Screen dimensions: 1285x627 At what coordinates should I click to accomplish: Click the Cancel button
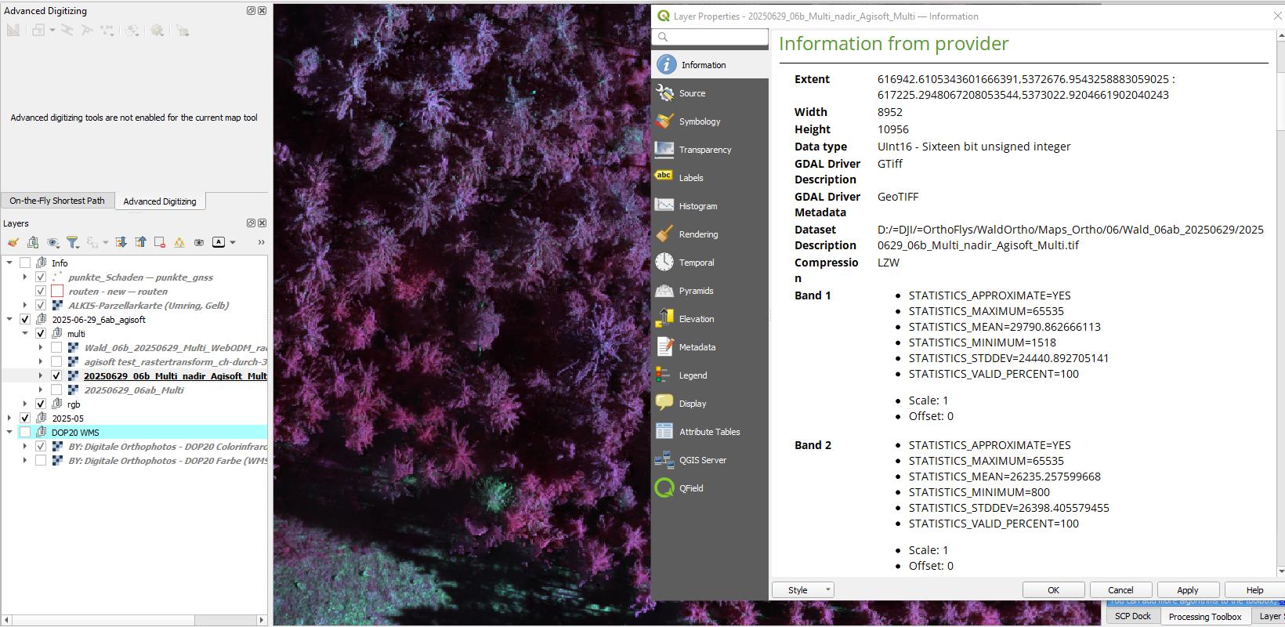click(1120, 590)
